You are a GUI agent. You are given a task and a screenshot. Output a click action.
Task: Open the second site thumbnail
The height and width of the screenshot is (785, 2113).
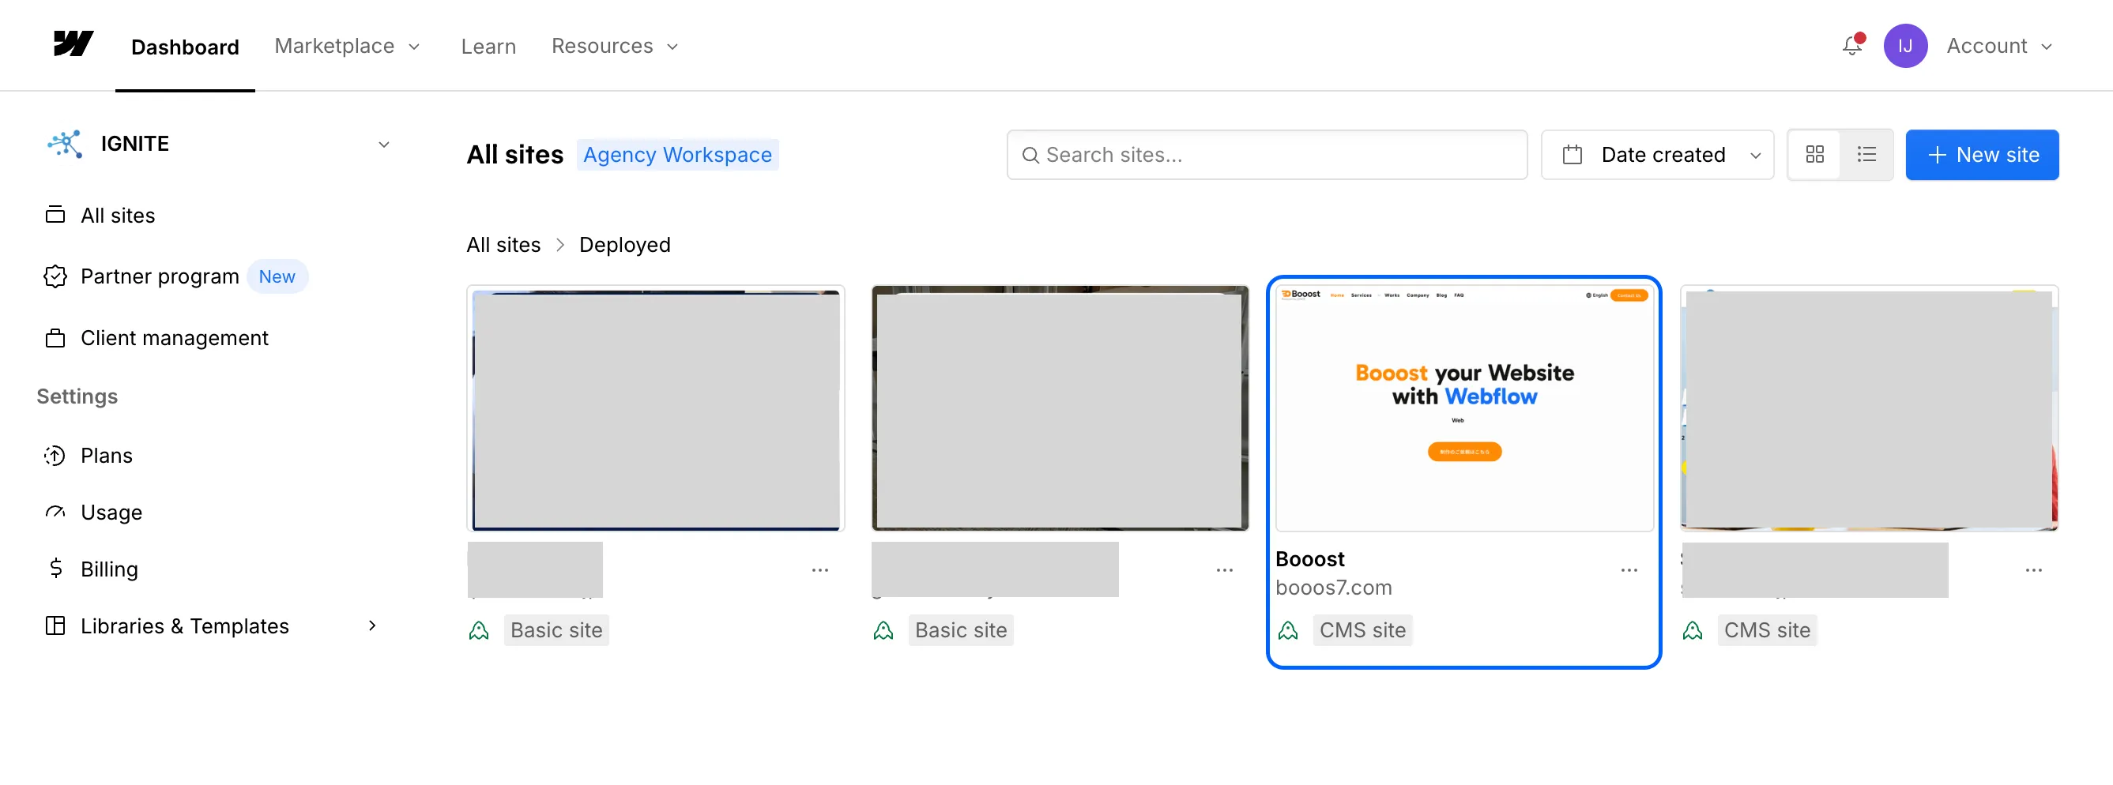tap(1060, 408)
